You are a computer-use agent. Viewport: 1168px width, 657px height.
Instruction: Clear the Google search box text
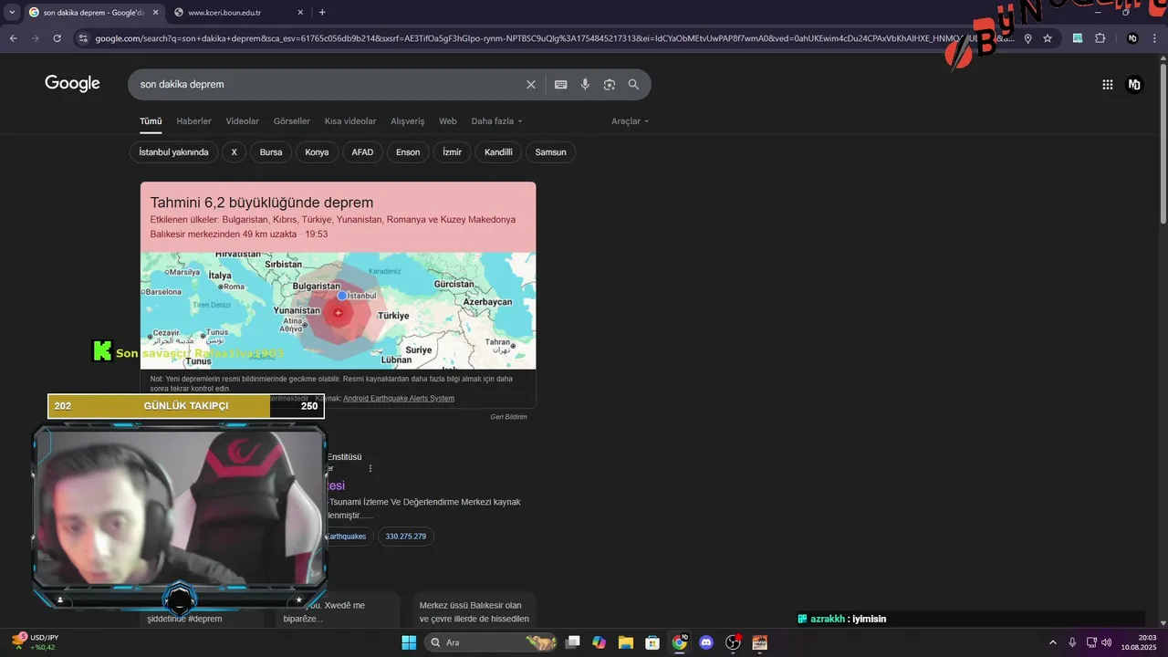point(531,84)
